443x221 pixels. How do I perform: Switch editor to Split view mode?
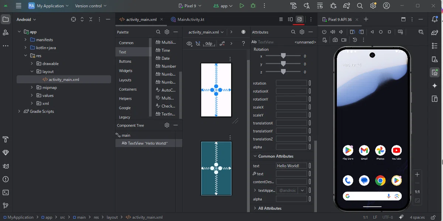[290, 20]
